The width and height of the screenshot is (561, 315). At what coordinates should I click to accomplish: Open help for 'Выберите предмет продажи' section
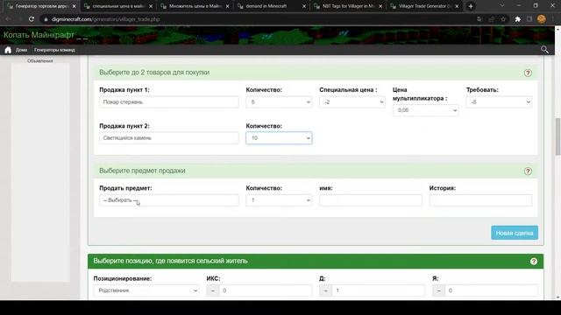pyautogui.click(x=528, y=171)
